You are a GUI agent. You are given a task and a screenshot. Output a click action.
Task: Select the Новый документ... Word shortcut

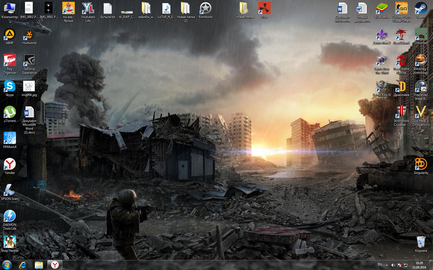point(362,12)
